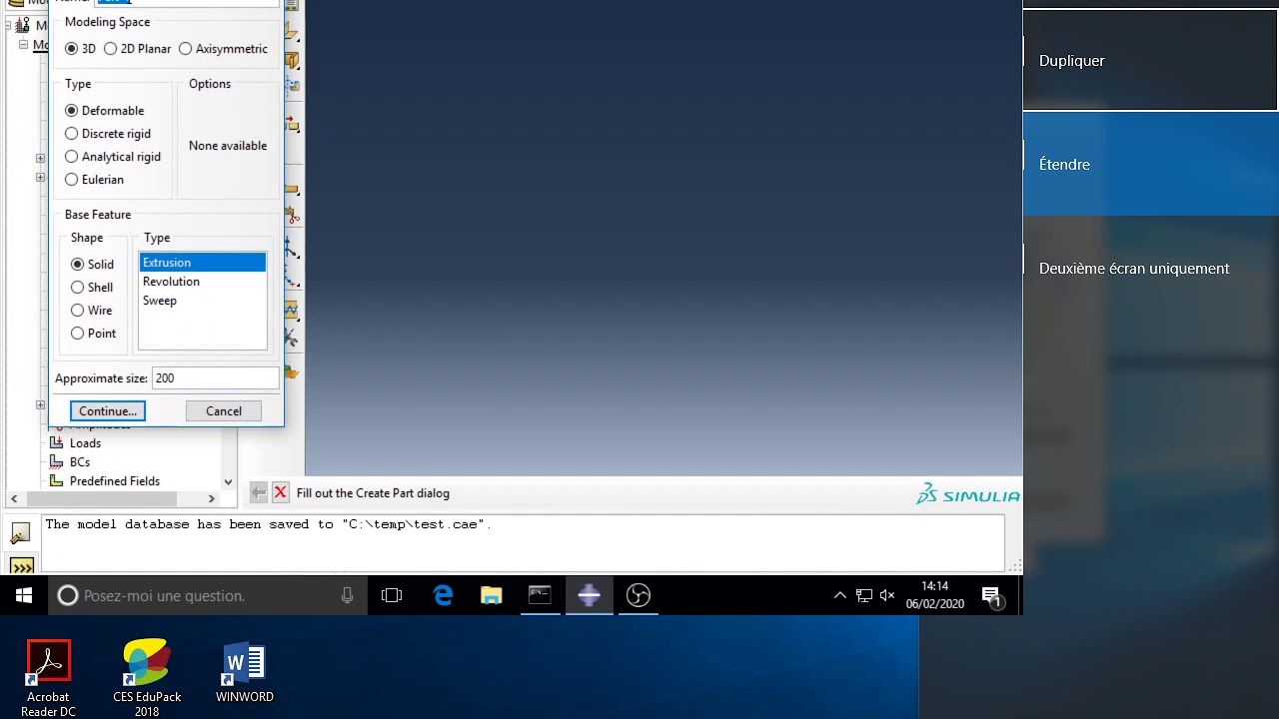1279x719 pixels.
Task: Open the Windows Start menu
Action: [24, 596]
